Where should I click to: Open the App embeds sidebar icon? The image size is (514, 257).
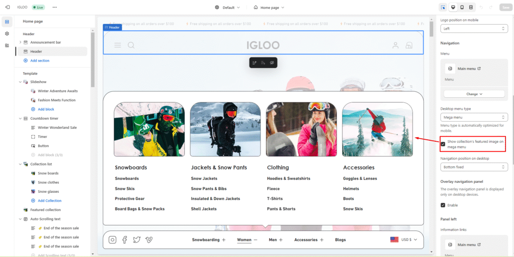click(x=7, y=46)
